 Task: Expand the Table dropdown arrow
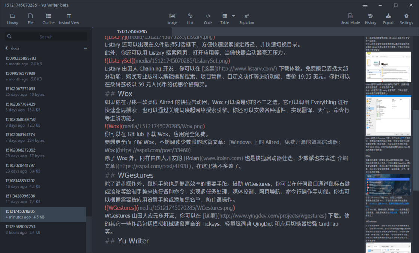(233, 16)
